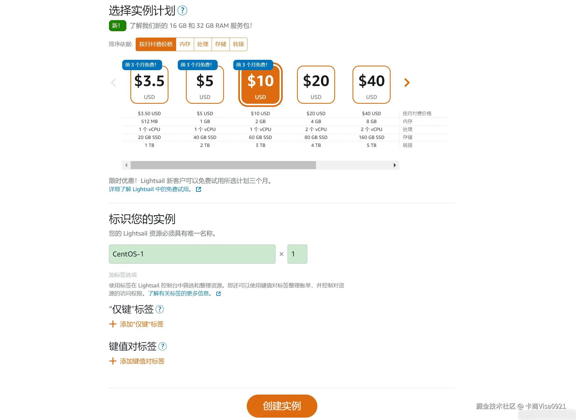Screen dimensions: 576x420
Task: Click left chevron of plan carousel
Action: 113,83
